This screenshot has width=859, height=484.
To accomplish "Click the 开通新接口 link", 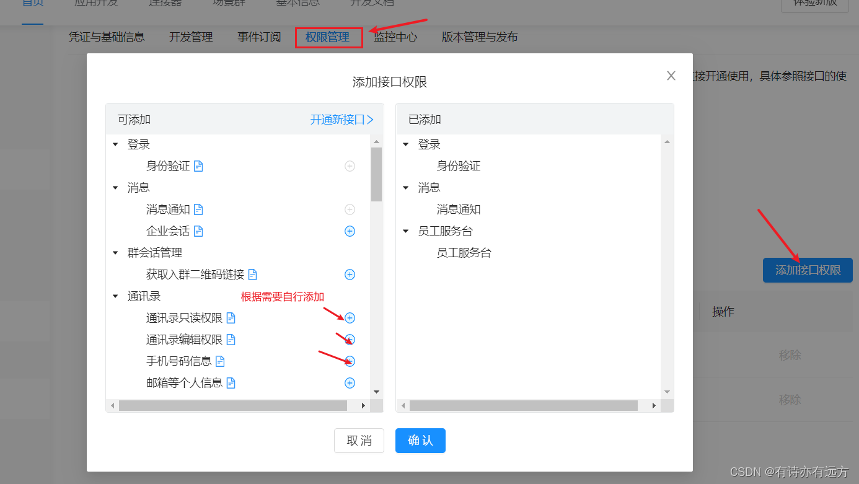I will pos(342,120).
